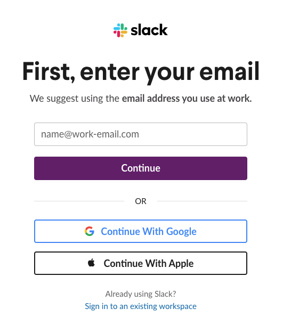
Task: Click the divider line right of OR
Action: (x=202, y=201)
